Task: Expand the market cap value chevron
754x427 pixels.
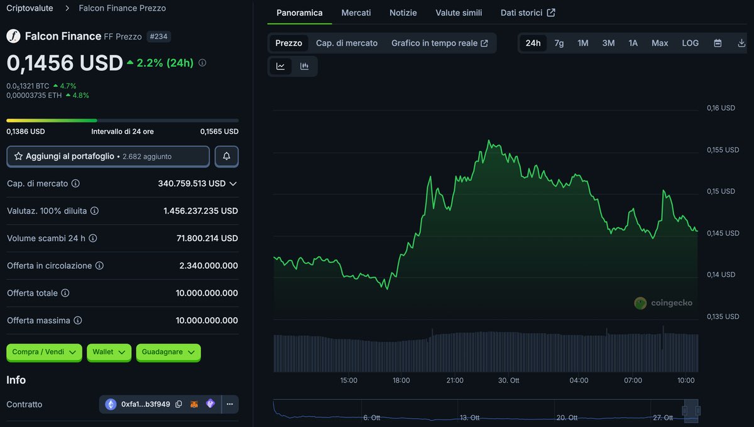Action: tap(233, 183)
